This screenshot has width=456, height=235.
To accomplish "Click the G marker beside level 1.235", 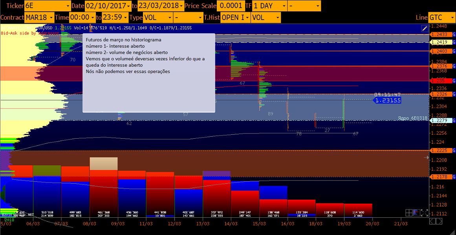I will coord(454,80).
